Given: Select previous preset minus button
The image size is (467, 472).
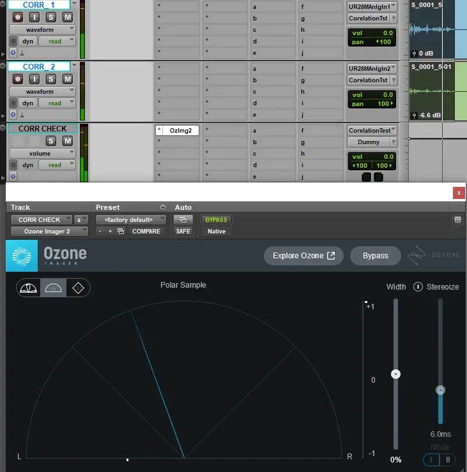Looking at the screenshot, I should (x=100, y=231).
